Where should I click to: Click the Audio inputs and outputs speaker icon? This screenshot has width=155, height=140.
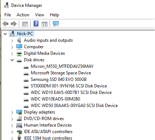click(x=19, y=40)
